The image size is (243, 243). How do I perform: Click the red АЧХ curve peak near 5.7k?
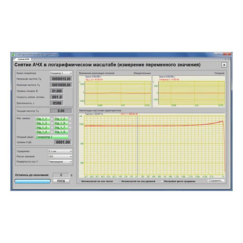click(223, 121)
